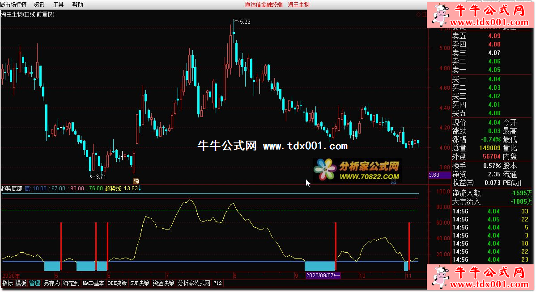
Task: Click the purple 2020/09/07 date marker
Action: 323,275
